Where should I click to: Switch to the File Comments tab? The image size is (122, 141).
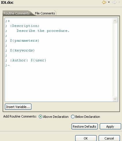(x=45, y=13)
